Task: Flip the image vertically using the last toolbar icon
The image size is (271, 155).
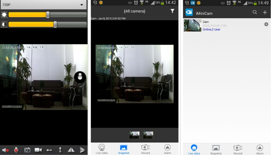Action: tap(82, 150)
